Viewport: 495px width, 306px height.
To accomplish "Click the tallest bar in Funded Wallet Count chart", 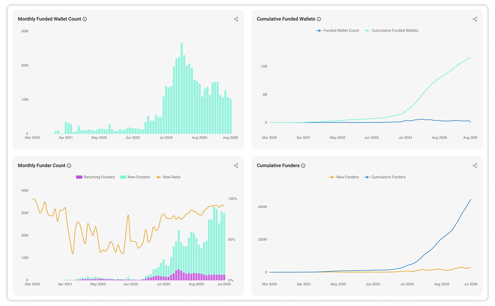I will click(x=181, y=88).
